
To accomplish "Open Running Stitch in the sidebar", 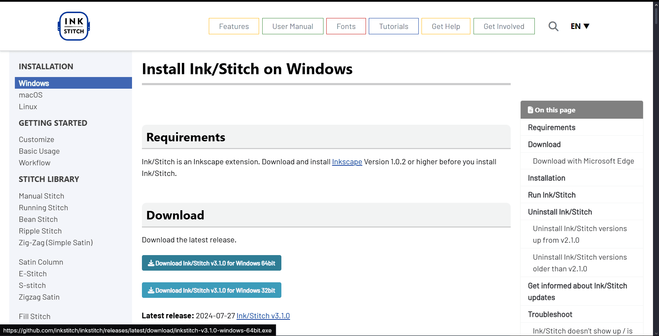I will (44, 208).
